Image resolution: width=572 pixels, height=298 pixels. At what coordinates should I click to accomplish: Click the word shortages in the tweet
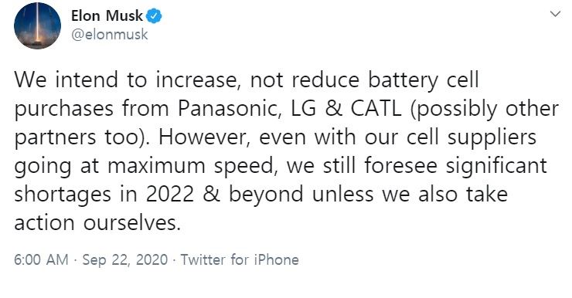tap(63, 195)
